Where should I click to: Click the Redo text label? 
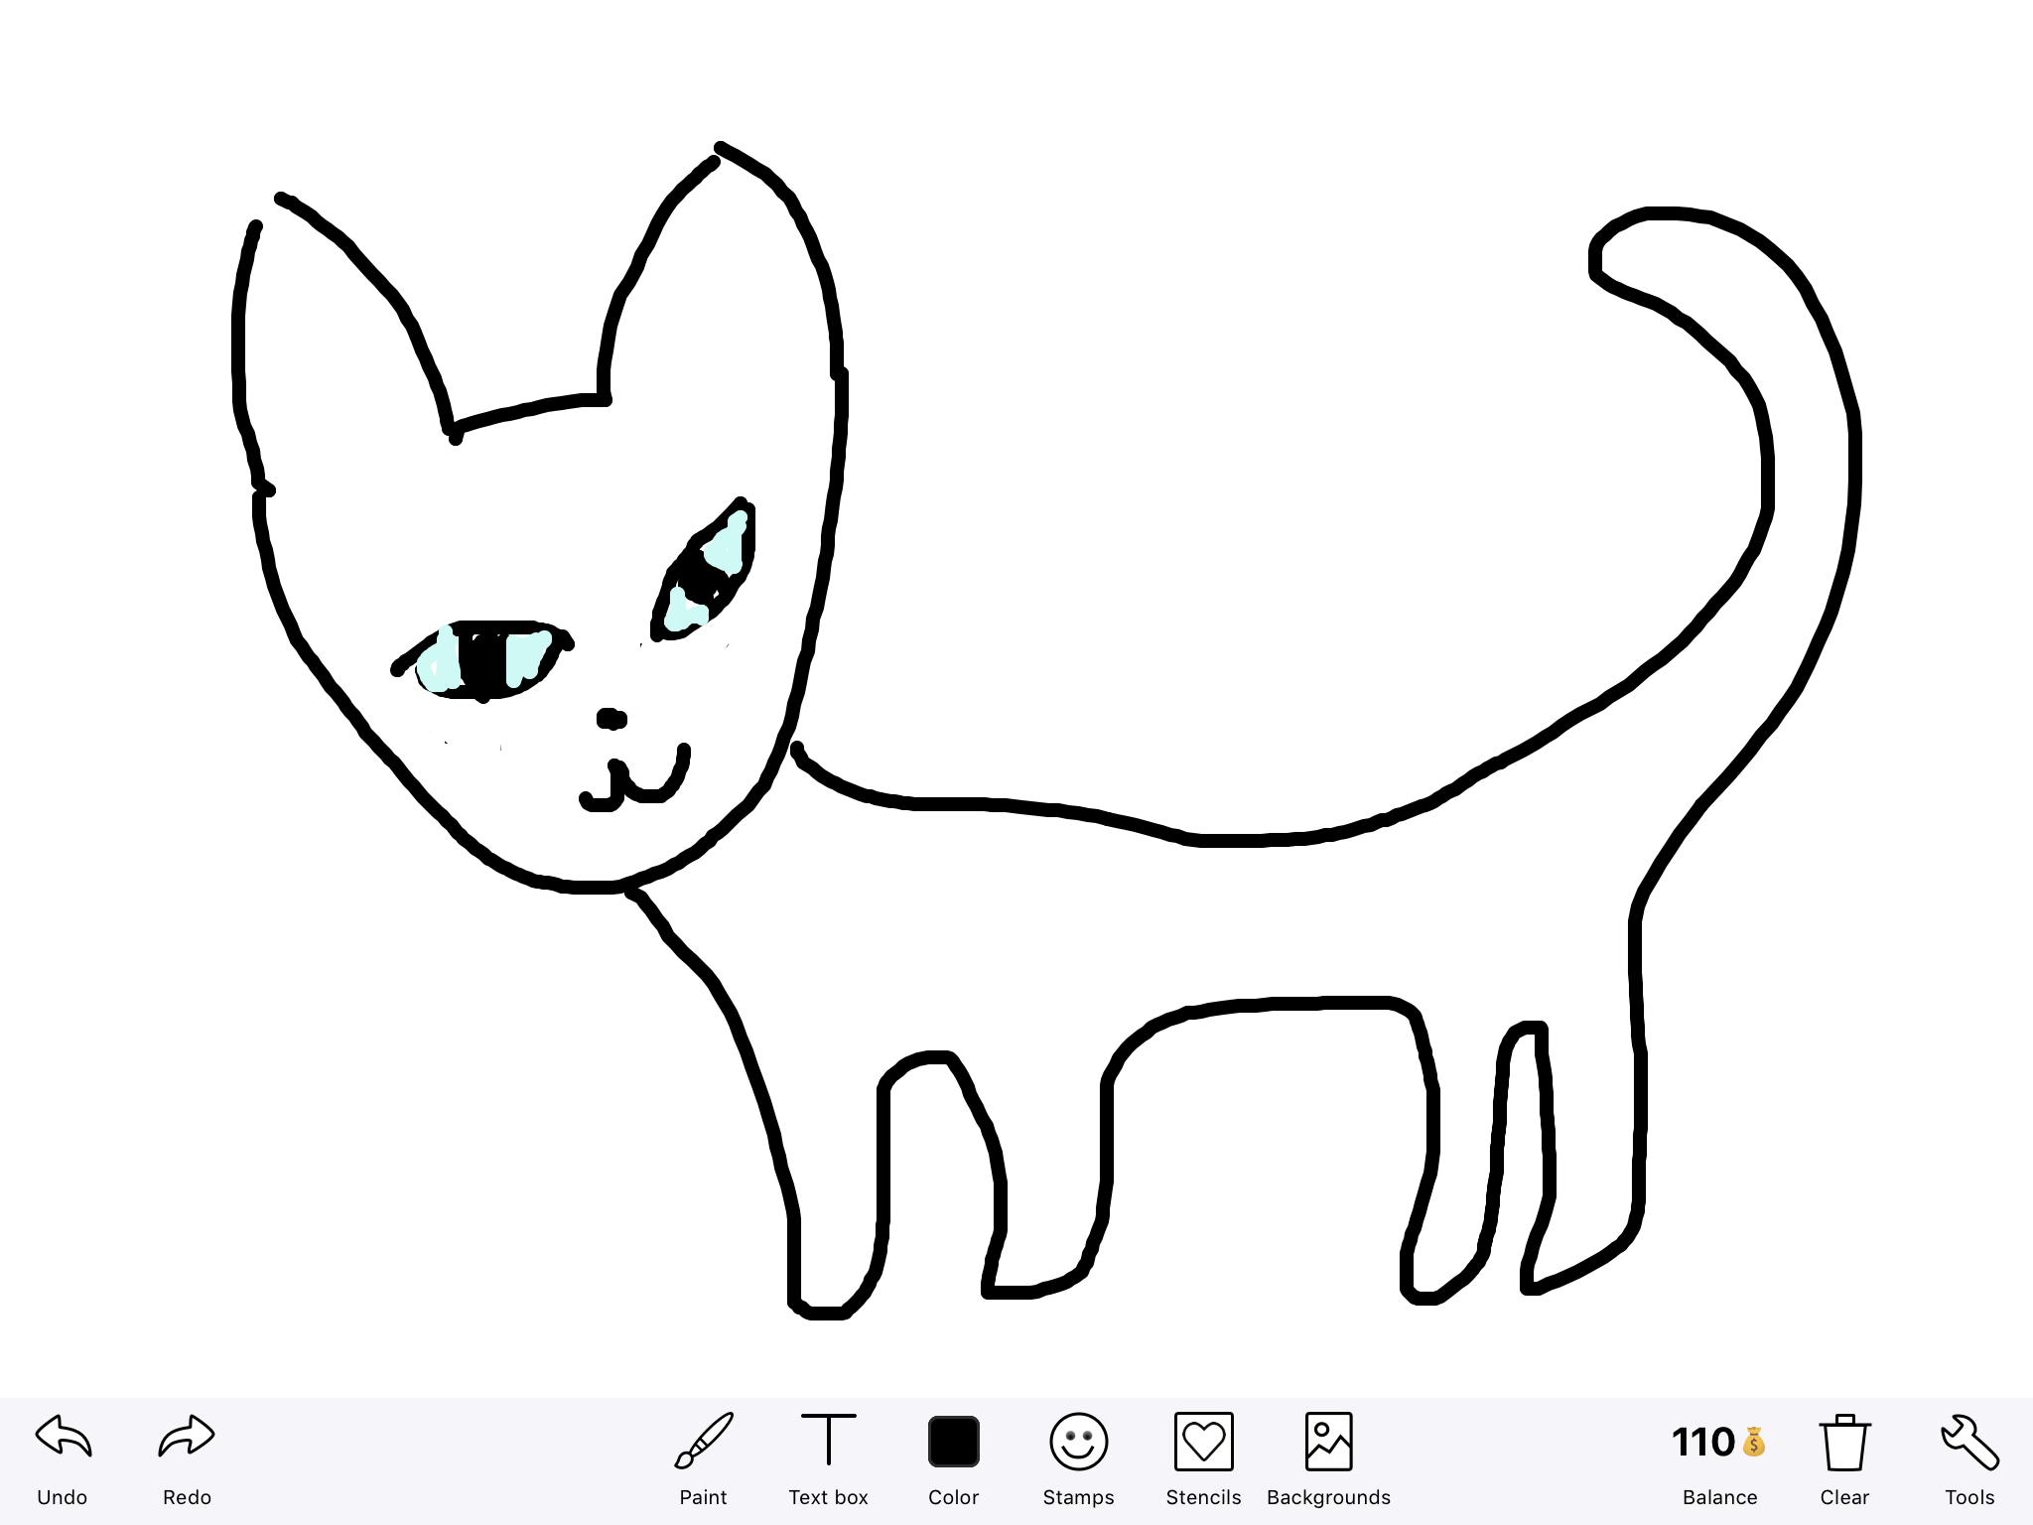[x=187, y=1497]
